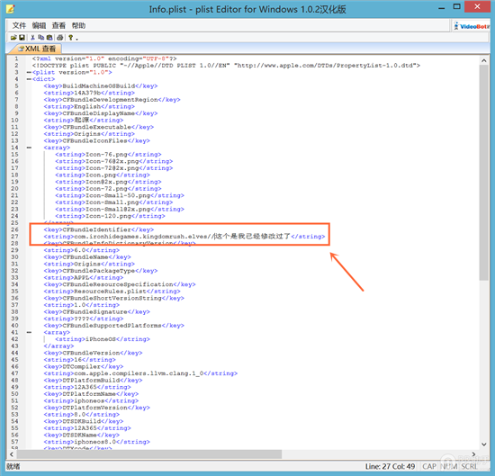495x476 pixels.
Task: Open the 编辑 (Edit) menu
Action: 39,25
